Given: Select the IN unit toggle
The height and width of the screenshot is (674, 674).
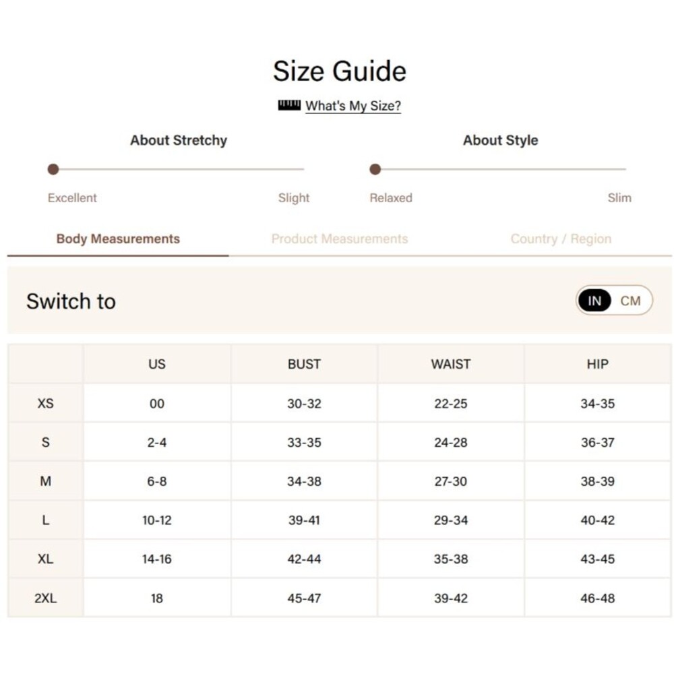Looking at the screenshot, I should coord(594,301).
